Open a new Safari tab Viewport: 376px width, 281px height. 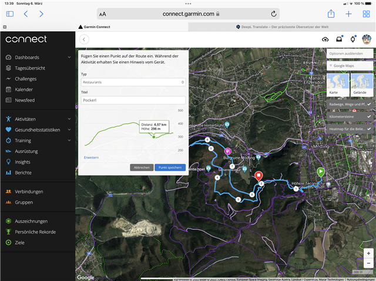pos(348,14)
